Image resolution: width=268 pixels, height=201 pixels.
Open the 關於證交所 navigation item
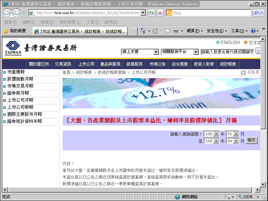tap(39, 64)
